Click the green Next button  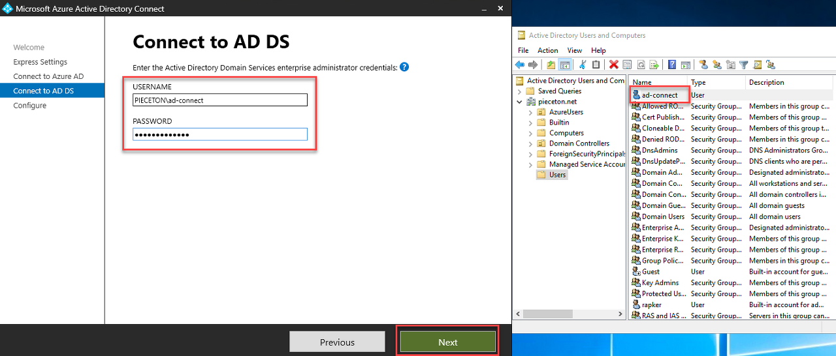coord(448,342)
